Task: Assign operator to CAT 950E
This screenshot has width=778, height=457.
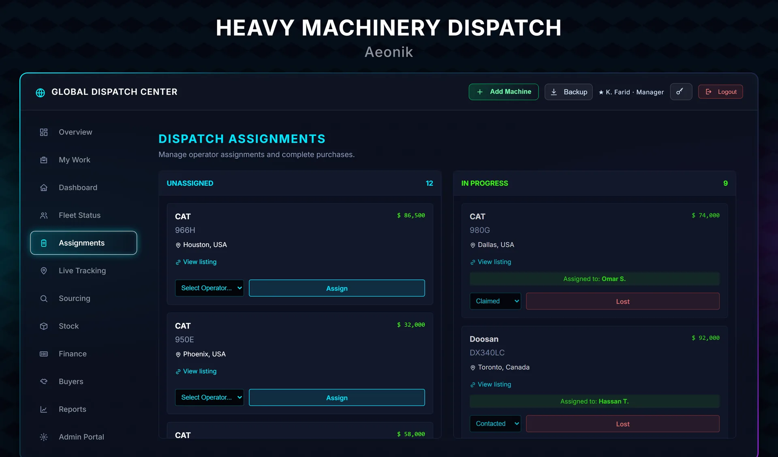Action: pos(337,397)
